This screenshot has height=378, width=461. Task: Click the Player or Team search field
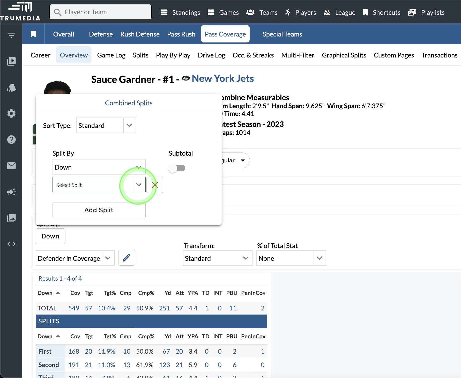[x=100, y=12]
